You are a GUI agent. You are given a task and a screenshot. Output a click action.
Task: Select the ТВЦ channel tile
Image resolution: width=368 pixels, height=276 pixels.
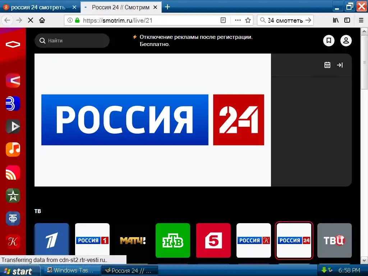click(x=335, y=240)
